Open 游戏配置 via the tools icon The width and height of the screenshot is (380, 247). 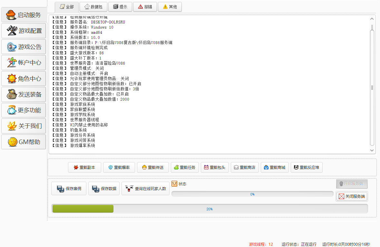[x=12, y=31]
